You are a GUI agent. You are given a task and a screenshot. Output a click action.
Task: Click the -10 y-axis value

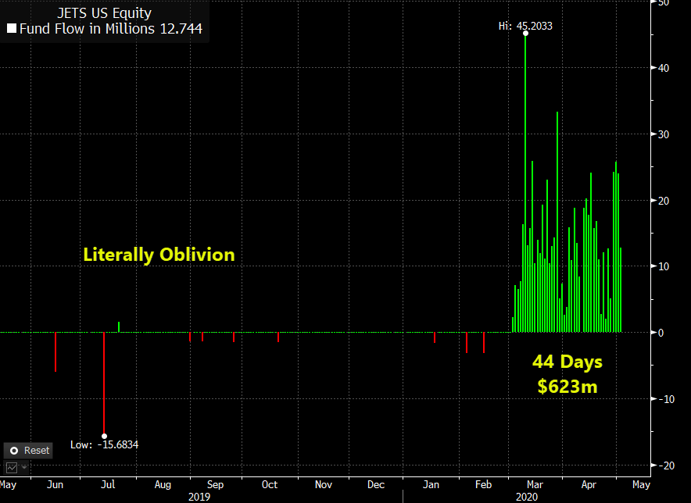666,399
